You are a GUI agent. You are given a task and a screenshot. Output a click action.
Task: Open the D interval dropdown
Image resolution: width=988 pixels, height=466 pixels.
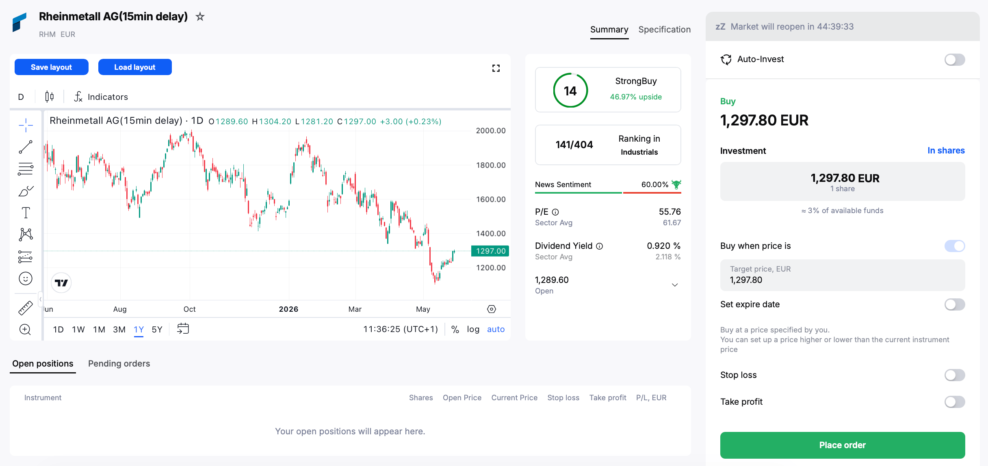21,97
